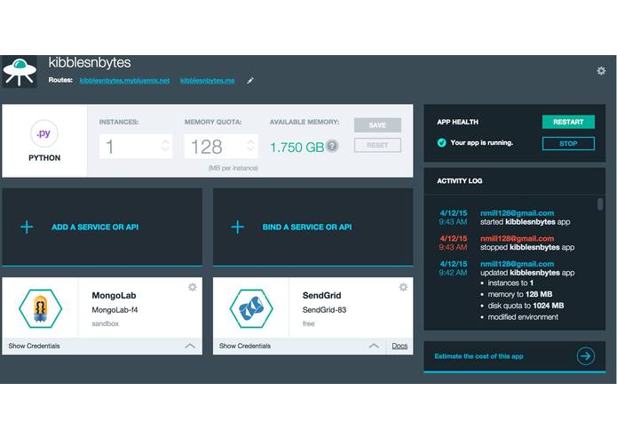The height and width of the screenshot is (439, 617).
Task: Open app settings gear in header
Action: tap(601, 71)
